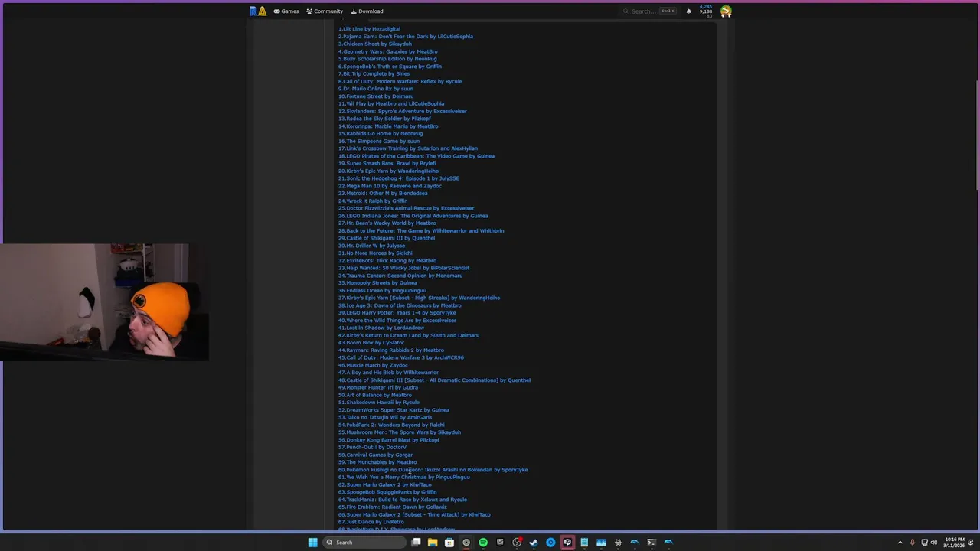Open Kirby's Epic Yarn by WanderingHeiho
980x551 pixels.
pos(389,171)
